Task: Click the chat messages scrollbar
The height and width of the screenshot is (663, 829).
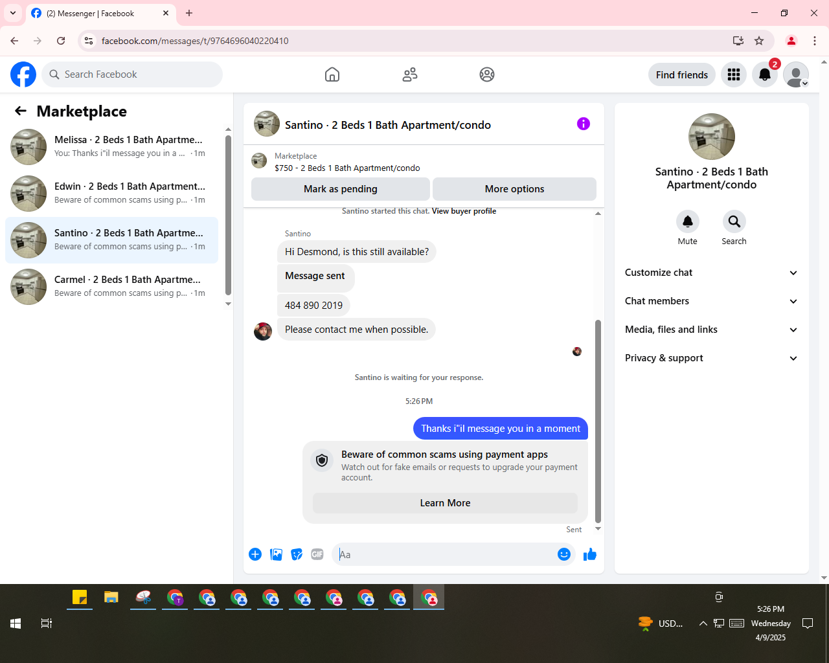Action: [598, 421]
